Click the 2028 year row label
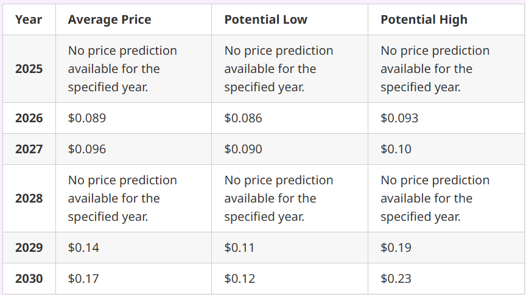This screenshot has width=526, height=295. (x=29, y=198)
